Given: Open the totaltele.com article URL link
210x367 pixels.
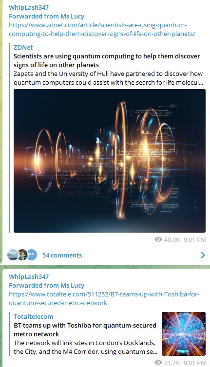Looking at the screenshot, I should point(104,298).
